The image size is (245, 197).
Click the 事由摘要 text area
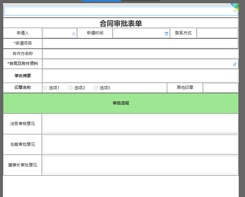click(140, 76)
